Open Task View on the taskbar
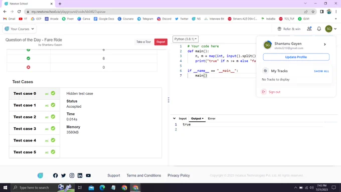The image size is (341, 192). pyautogui.click(x=80, y=187)
